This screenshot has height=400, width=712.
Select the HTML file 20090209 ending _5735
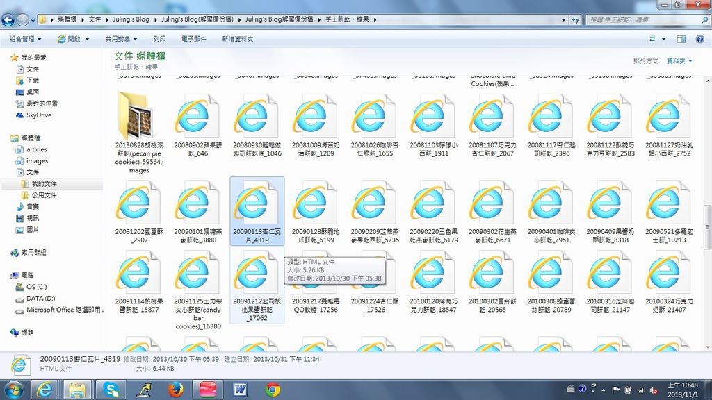(x=375, y=212)
